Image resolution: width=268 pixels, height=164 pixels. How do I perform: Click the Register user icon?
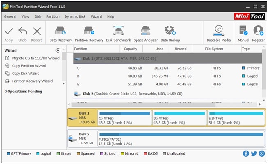pos(259,31)
